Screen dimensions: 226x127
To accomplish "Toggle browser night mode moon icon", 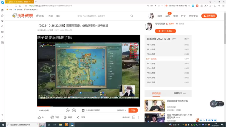I will click(215, 6).
